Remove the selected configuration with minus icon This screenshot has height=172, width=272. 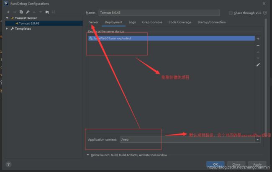coord(15,12)
